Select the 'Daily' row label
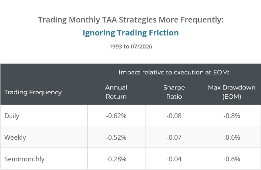 (12, 116)
